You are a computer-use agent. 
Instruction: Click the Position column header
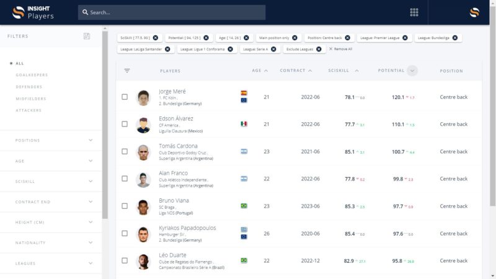click(451, 71)
